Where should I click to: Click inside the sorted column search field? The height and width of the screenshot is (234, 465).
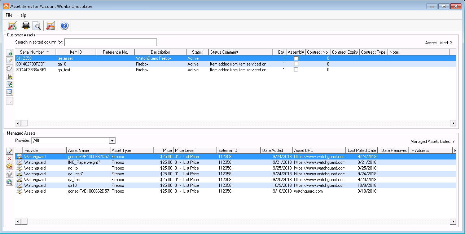110,42
